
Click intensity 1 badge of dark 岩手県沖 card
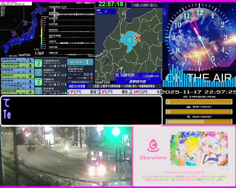tap(38, 91)
